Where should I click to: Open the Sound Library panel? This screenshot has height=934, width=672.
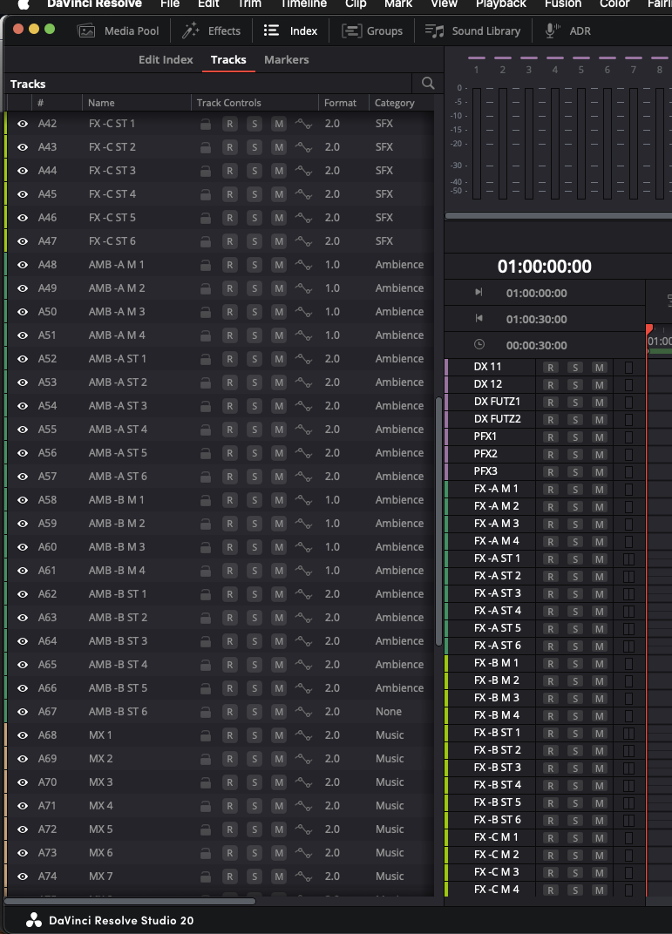point(473,31)
